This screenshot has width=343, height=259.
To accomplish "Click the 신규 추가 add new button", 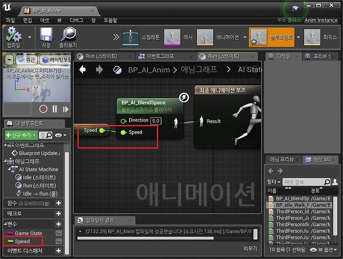I will click(21, 135).
